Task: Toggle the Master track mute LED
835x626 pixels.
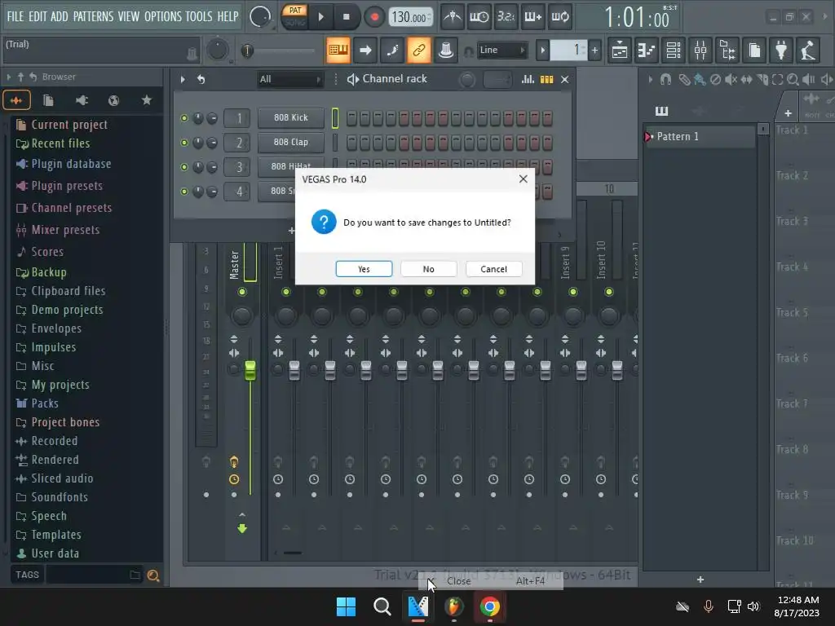Action: (x=242, y=292)
